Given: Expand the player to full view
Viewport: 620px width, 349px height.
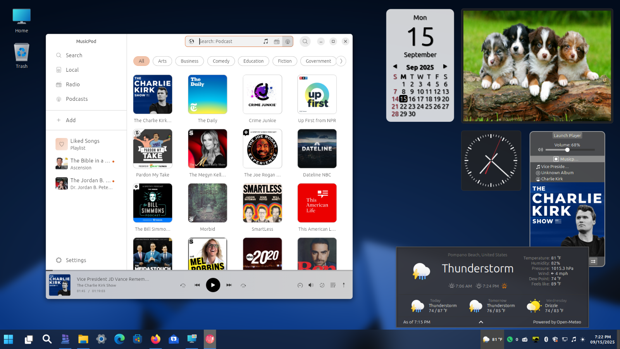Looking at the screenshot, I should pos(344,285).
